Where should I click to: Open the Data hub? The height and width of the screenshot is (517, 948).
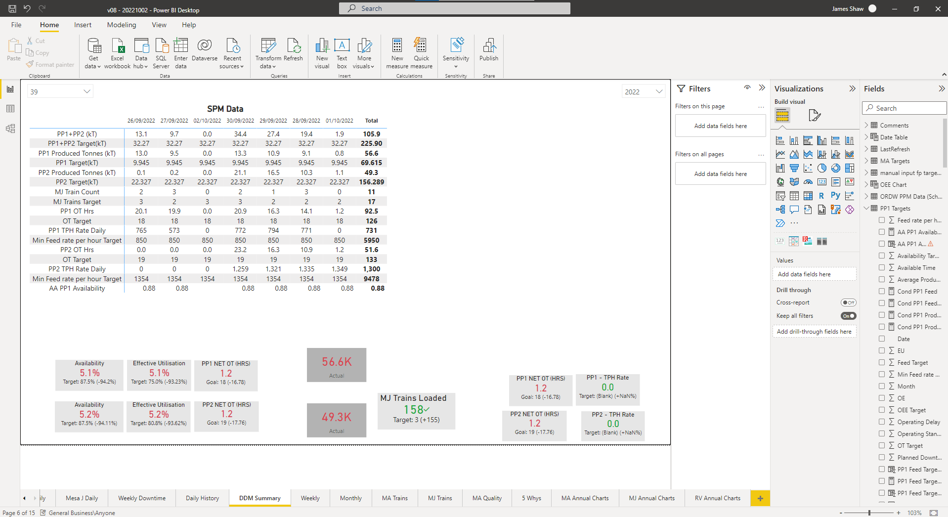click(141, 53)
